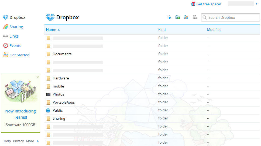
Task: Click the 'Start with 1000GB' promo text
Action: tap(20, 125)
